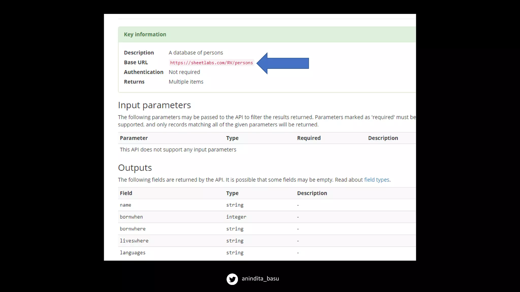The width and height of the screenshot is (520, 292).
Task: Click the integer type of bornwhen
Action: point(236,217)
